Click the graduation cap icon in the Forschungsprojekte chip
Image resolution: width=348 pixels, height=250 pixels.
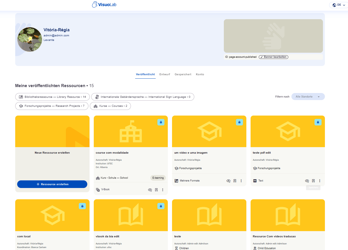pos(21,106)
